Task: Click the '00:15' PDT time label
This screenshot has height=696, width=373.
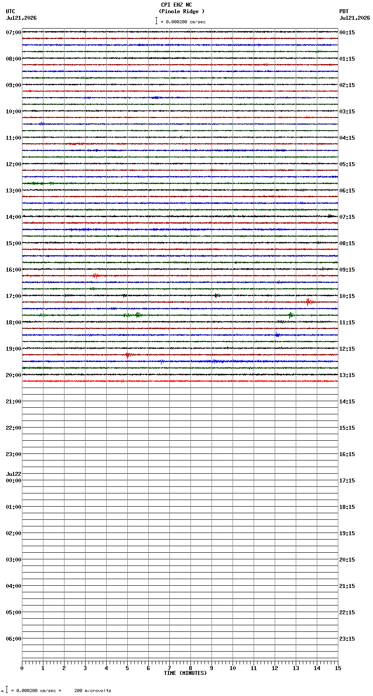Action: pos(347,33)
